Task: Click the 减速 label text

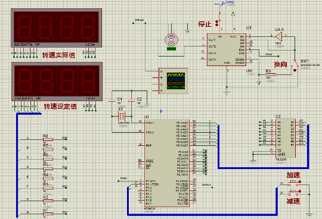Action: pos(293,201)
